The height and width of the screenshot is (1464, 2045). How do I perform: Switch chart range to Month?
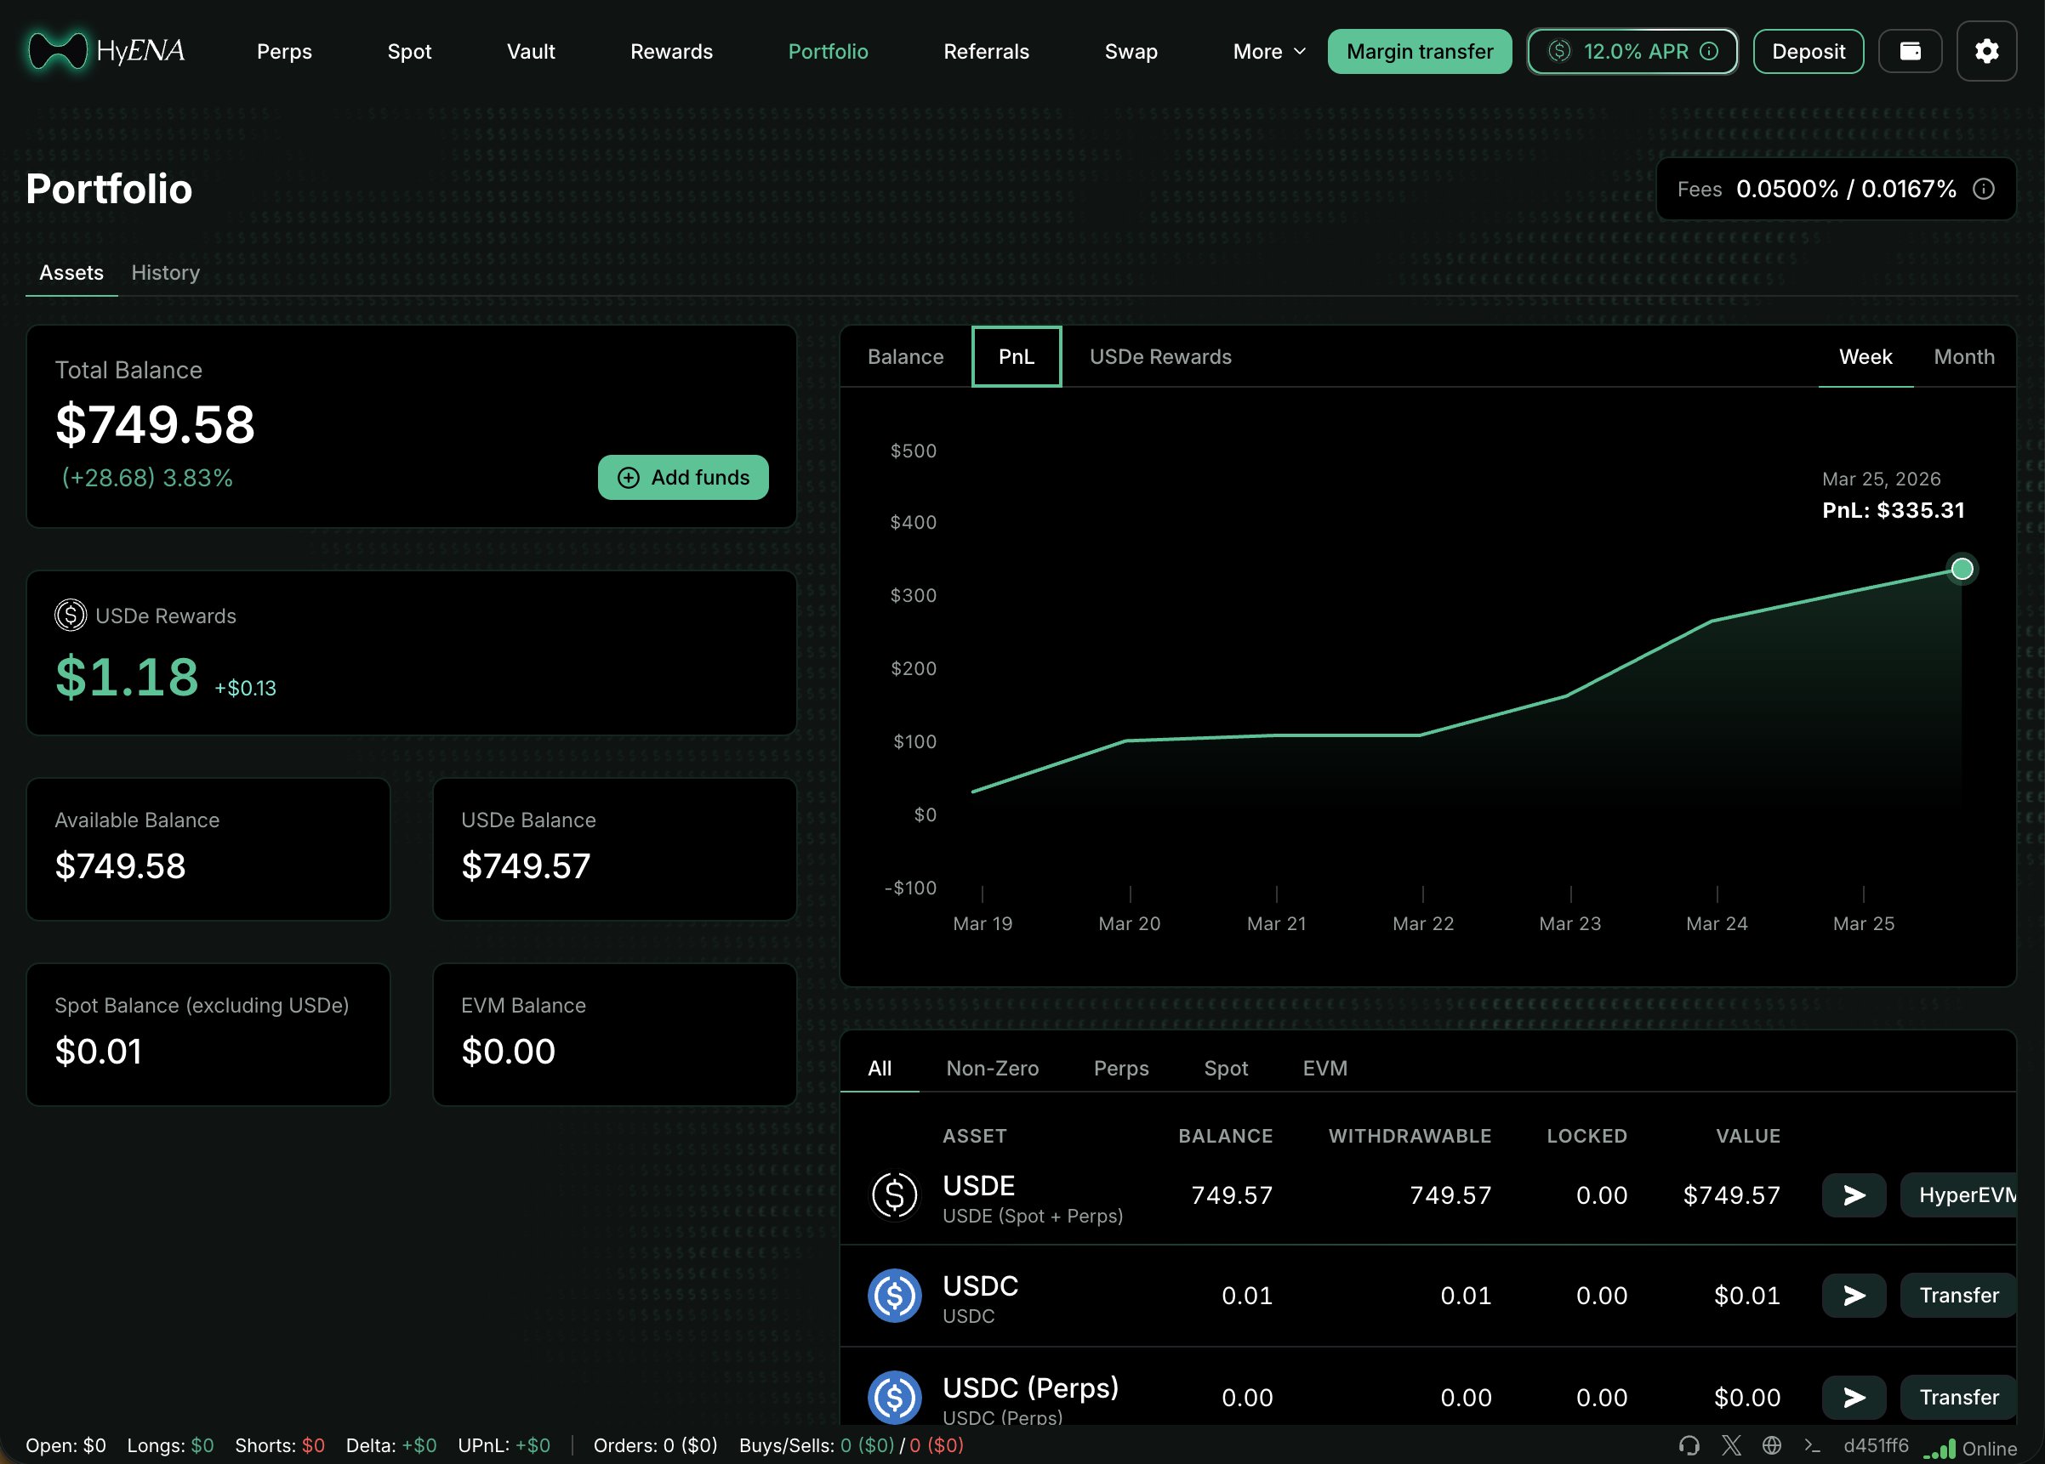coord(1963,357)
